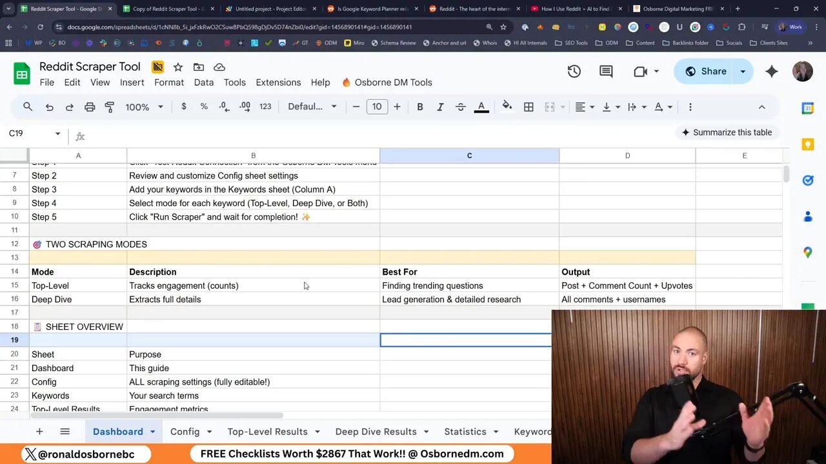Screen dimensions: 826x464
Task: Open the Format menu
Action: coord(169,82)
